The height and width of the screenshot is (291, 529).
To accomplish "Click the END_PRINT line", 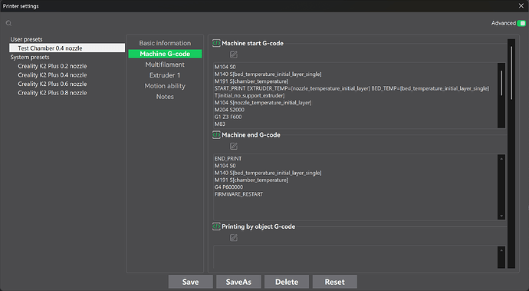I will 228,158.
